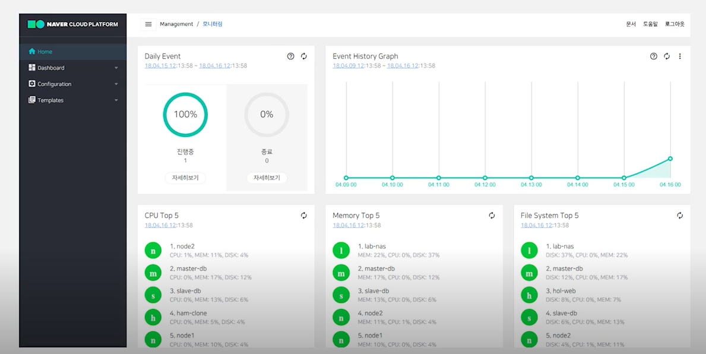Screen dimensions: 706x354
Task: Click 로그아웃 in header
Action: click(675, 24)
